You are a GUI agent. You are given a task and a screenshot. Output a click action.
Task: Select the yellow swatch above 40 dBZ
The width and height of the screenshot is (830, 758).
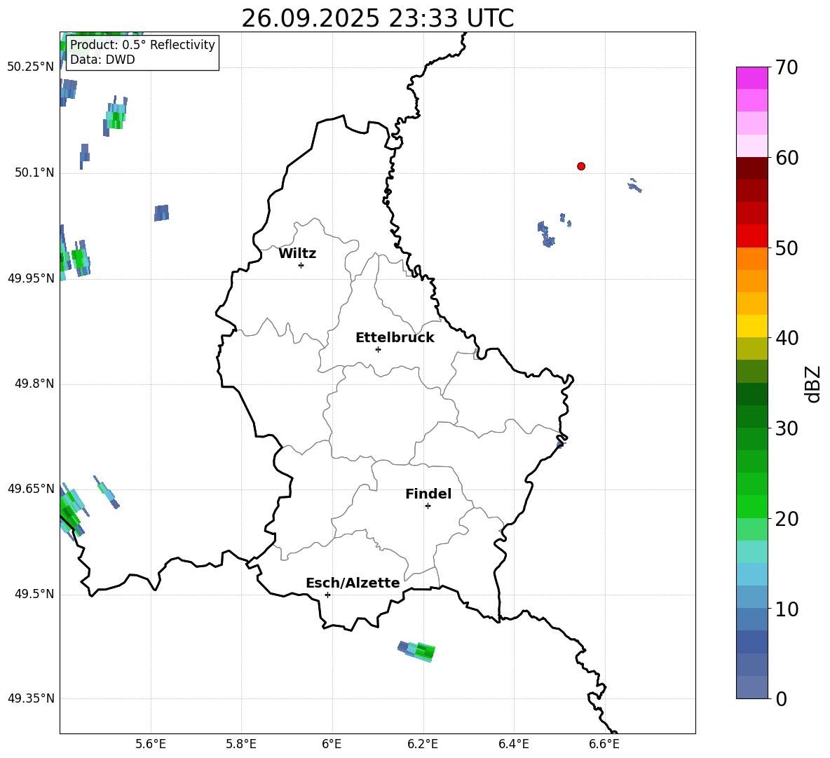pyautogui.click(x=751, y=326)
